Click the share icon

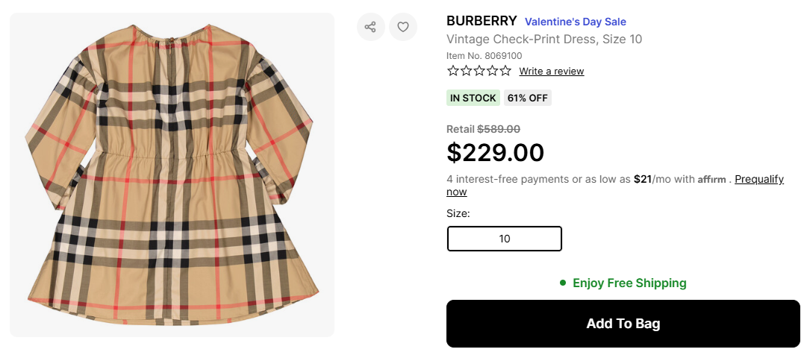[x=370, y=28]
